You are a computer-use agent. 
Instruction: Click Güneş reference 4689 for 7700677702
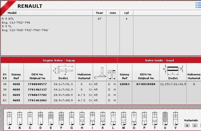click(x=16, y=95)
